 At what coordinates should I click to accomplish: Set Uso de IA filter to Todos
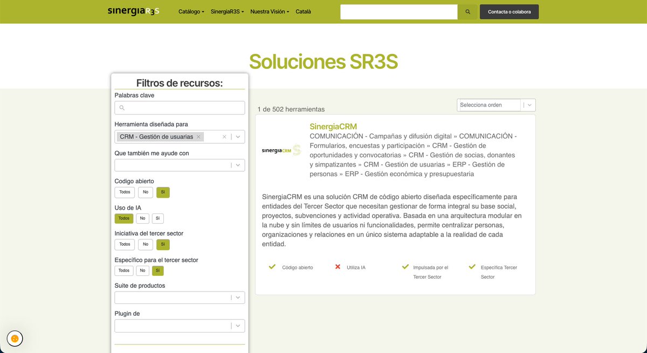click(124, 218)
